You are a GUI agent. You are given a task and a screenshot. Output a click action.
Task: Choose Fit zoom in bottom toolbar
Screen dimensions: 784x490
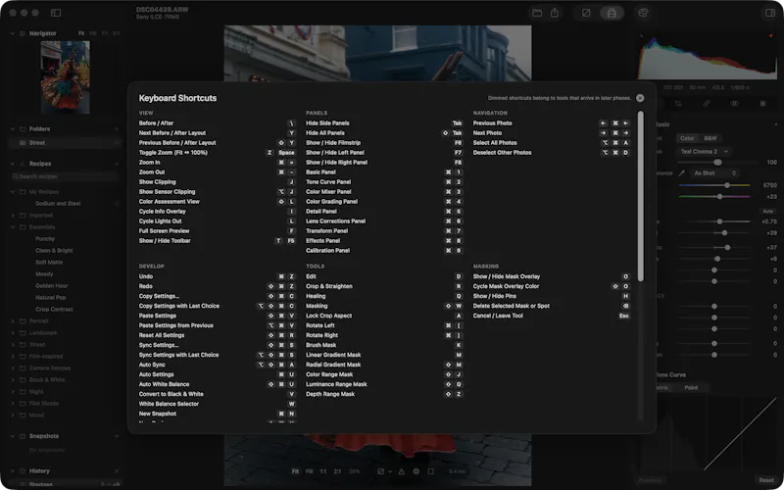coord(296,471)
